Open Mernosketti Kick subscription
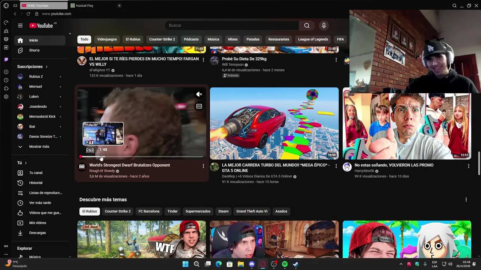Viewport: 481px width, 270px height. pyautogui.click(x=39, y=117)
